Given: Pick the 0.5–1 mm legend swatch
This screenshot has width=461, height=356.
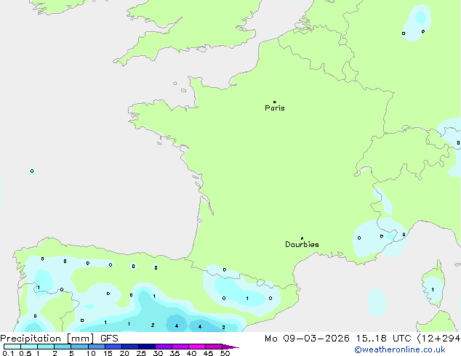Looking at the screenshot, I should 29,347.
